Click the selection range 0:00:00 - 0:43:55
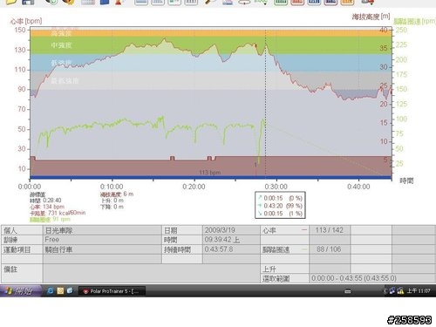436x327 pixels. [354, 278]
